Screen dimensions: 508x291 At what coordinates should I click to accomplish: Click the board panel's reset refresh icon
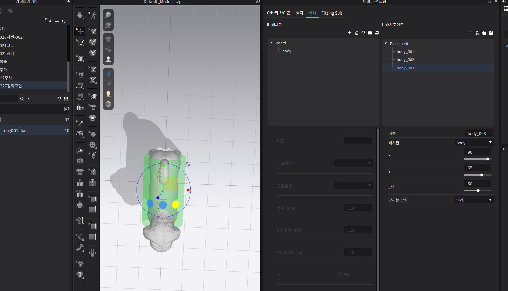coord(363,33)
